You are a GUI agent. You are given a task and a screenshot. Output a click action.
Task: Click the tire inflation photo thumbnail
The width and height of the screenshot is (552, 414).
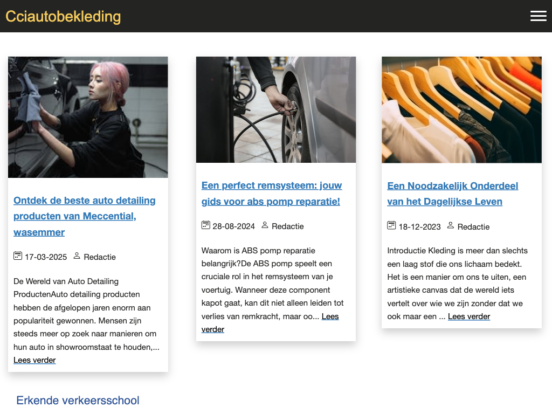coord(276,109)
